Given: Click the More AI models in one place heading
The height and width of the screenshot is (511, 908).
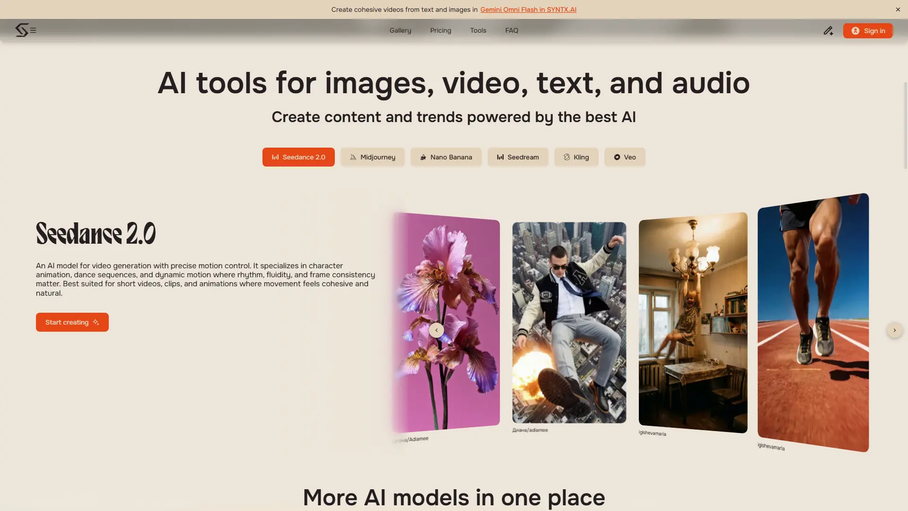Looking at the screenshot, I should point(454,498).
